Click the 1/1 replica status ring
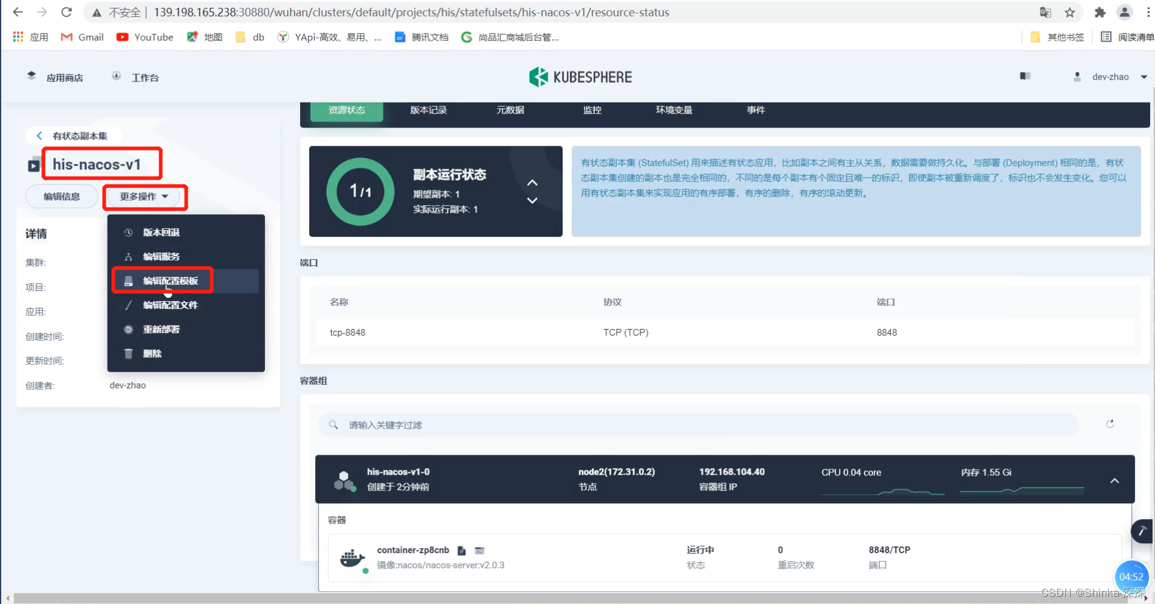Image resolution: width=1155 pixels, height=604 pixels. [x=360, y=192]
